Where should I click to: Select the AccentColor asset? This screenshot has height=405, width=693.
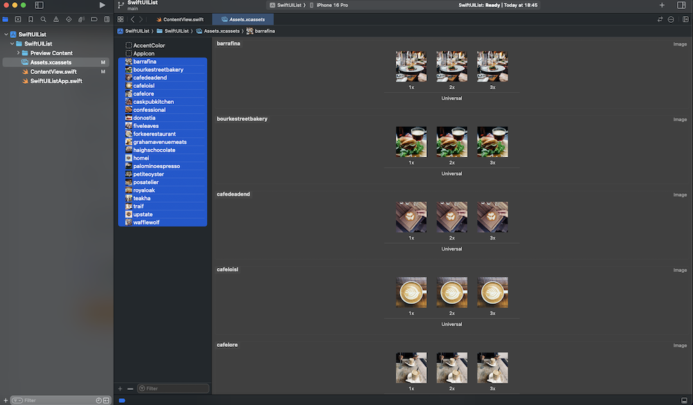coord(148,46)
